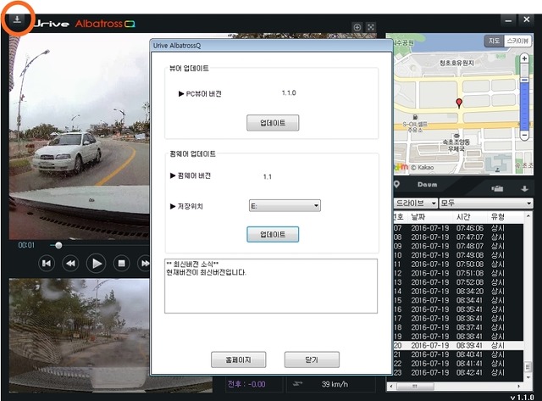The width and height of the screenshot is (542, 401).
Task: Select highlighted recording row 08:39:41
Action: (458, 345)
